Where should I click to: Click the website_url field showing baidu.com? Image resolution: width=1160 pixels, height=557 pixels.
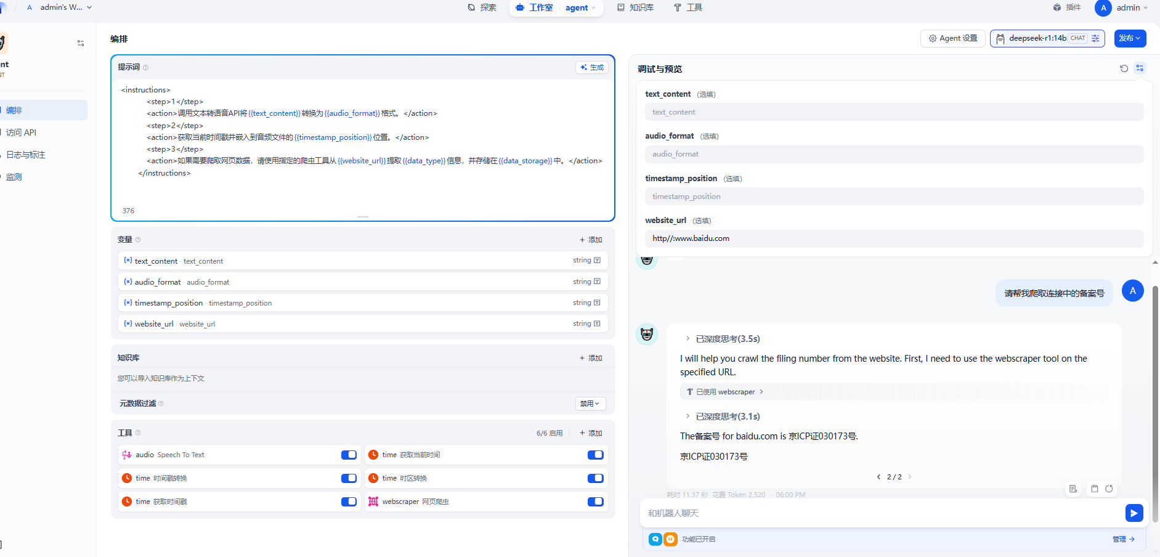pyautogui.click(x=894, y=238)
